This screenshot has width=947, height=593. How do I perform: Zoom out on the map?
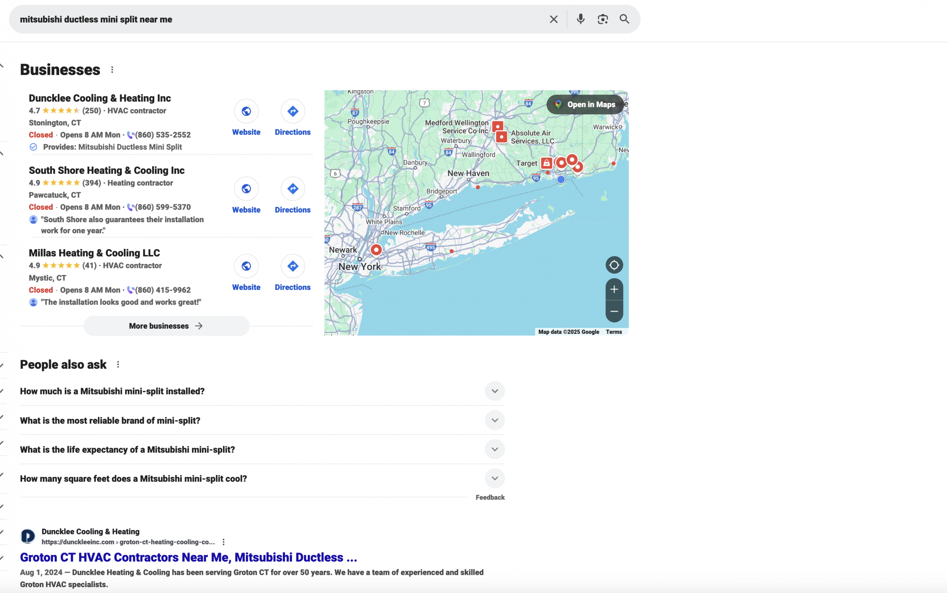click(614, 311)
